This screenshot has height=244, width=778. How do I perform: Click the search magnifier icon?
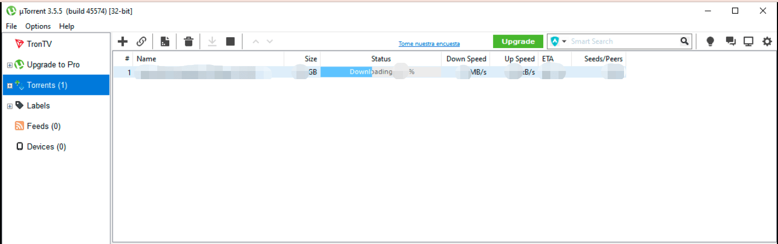point(684,41)
